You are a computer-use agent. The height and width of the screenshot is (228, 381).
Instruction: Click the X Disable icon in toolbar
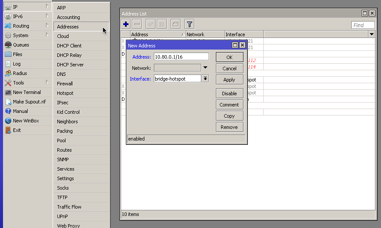point(162,25)
